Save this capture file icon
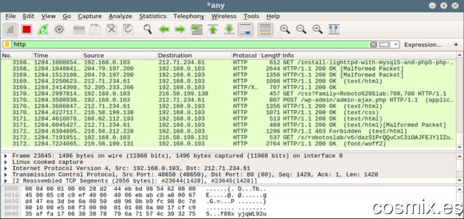Image resolution: width=464 pixels, height=219 pixels. (x=95, y=30)
